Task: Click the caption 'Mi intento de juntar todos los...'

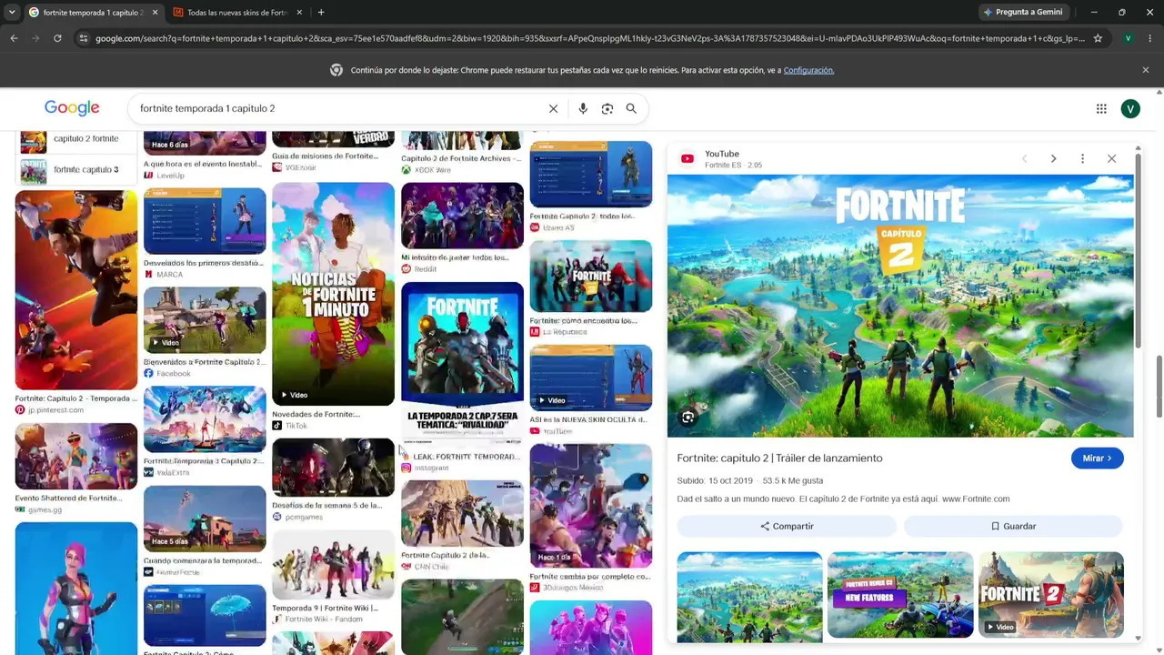Action: pos(455,257)
